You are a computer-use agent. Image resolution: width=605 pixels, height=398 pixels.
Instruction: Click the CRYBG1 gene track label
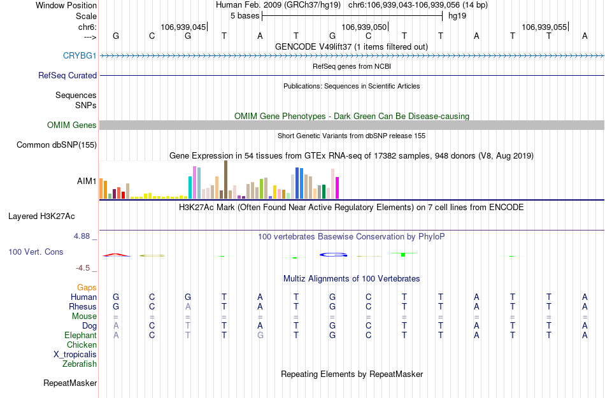pyautogui.click(x=80, y=55)
